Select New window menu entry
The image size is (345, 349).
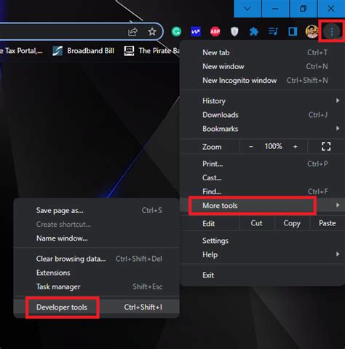pos(263,66)
